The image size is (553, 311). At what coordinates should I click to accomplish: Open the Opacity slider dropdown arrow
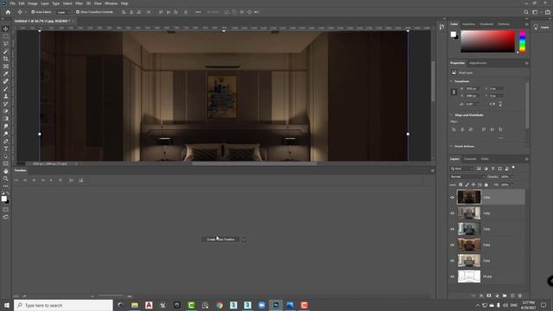pyautogui.click(x=512, y=176)
